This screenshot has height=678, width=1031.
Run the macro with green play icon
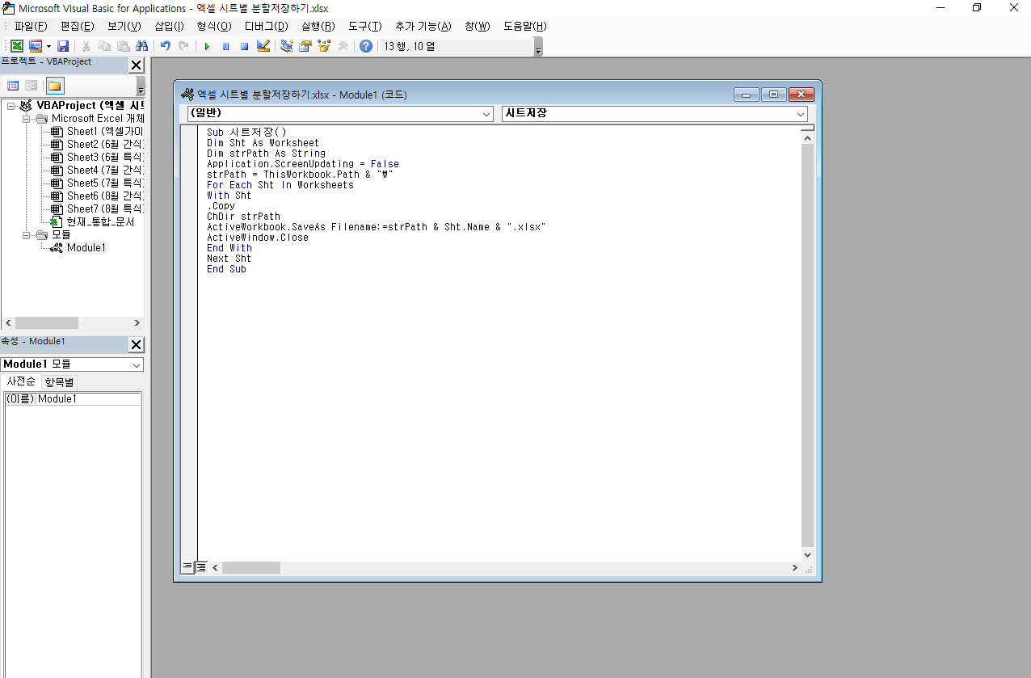(207, 46)
